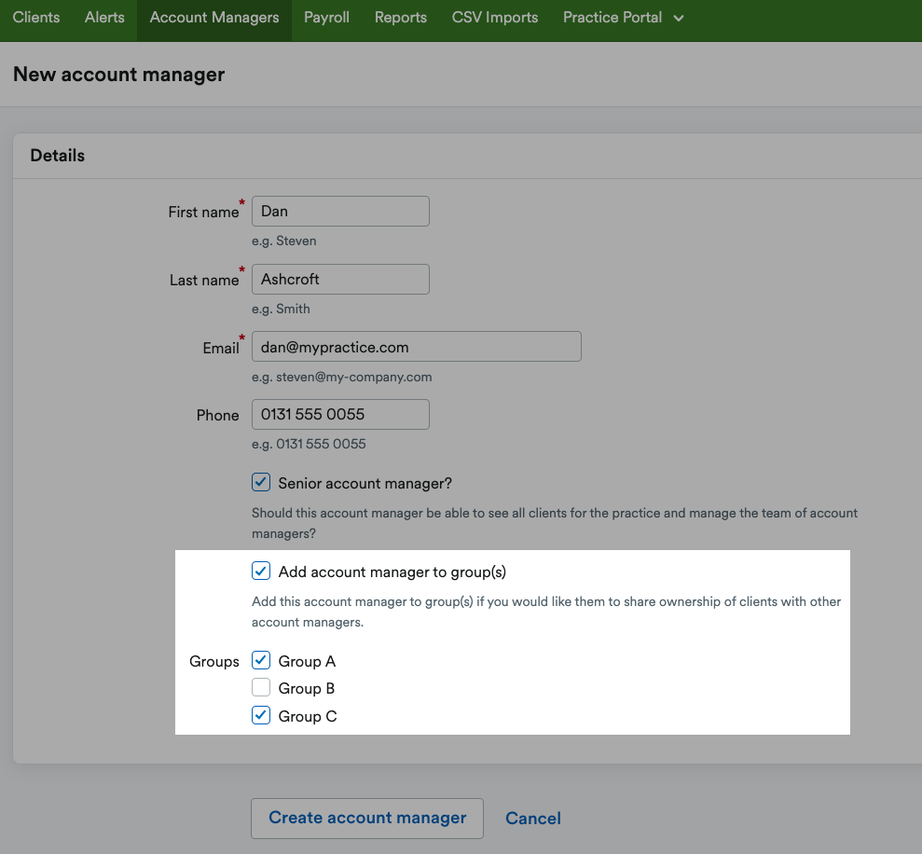Click the 'e.g. steven@my-company.com' hint text
922x854 pixels.
click(x=341, y=377)
